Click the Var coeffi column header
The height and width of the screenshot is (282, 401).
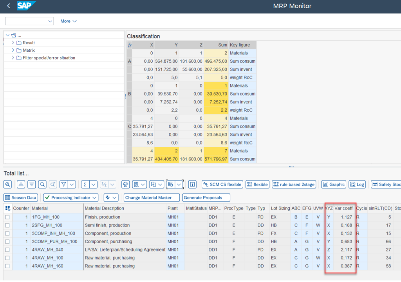tap(344, 208)
